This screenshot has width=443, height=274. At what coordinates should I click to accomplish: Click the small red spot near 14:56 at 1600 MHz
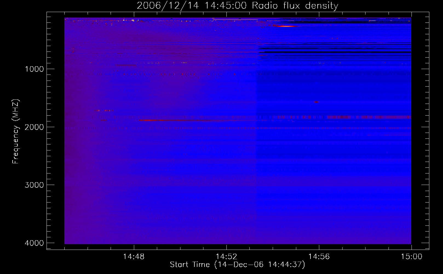[316, 102]
